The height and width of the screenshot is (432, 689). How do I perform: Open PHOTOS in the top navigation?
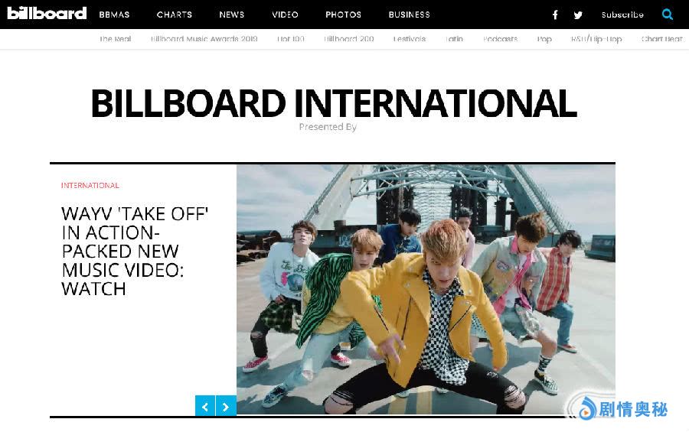point(343,15)
